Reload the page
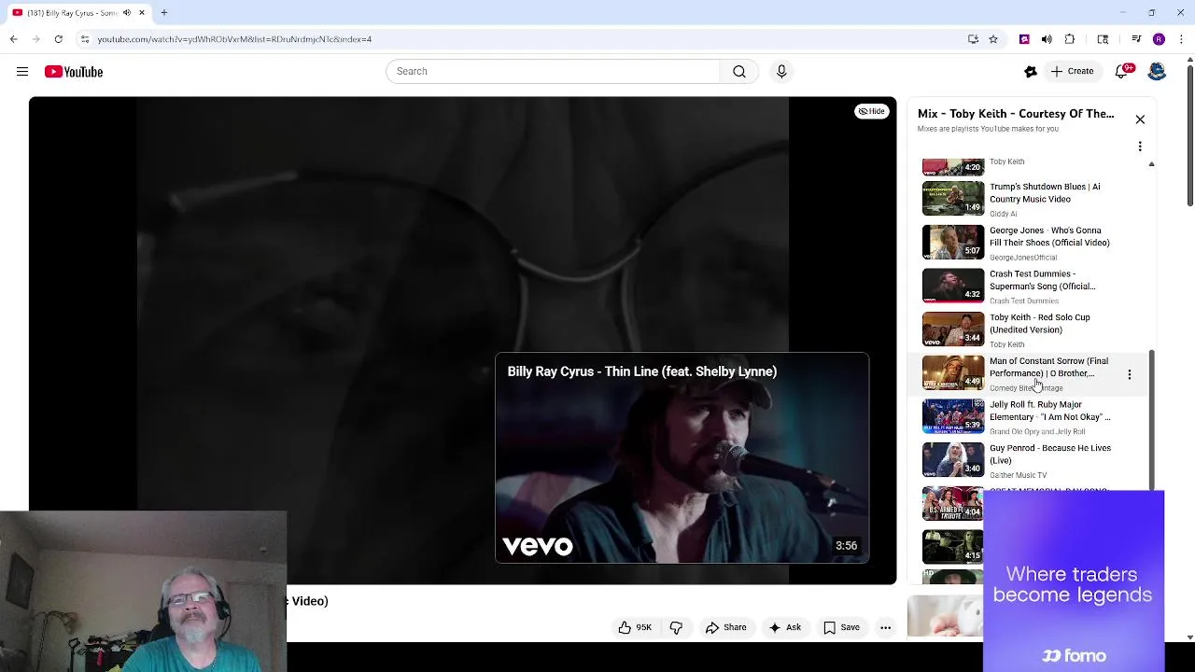This screenshot has width=1195, height=672. (58, 39)
